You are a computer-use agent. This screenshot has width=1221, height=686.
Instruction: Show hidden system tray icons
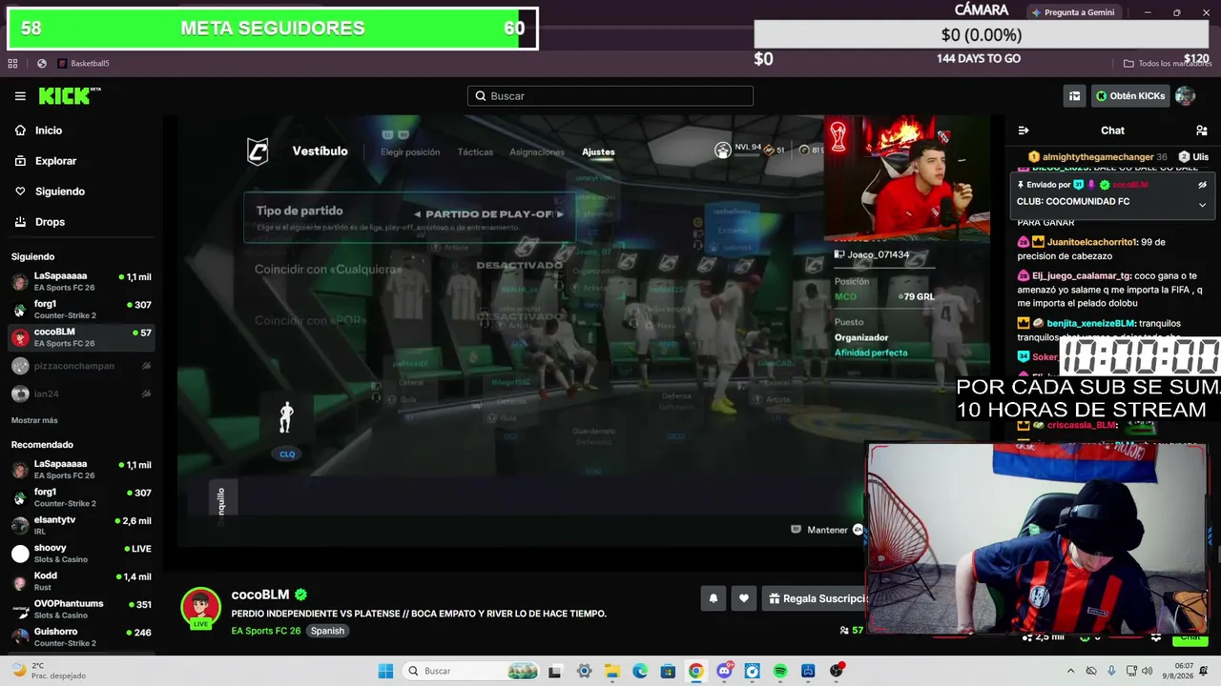(x=1070, y=671)
